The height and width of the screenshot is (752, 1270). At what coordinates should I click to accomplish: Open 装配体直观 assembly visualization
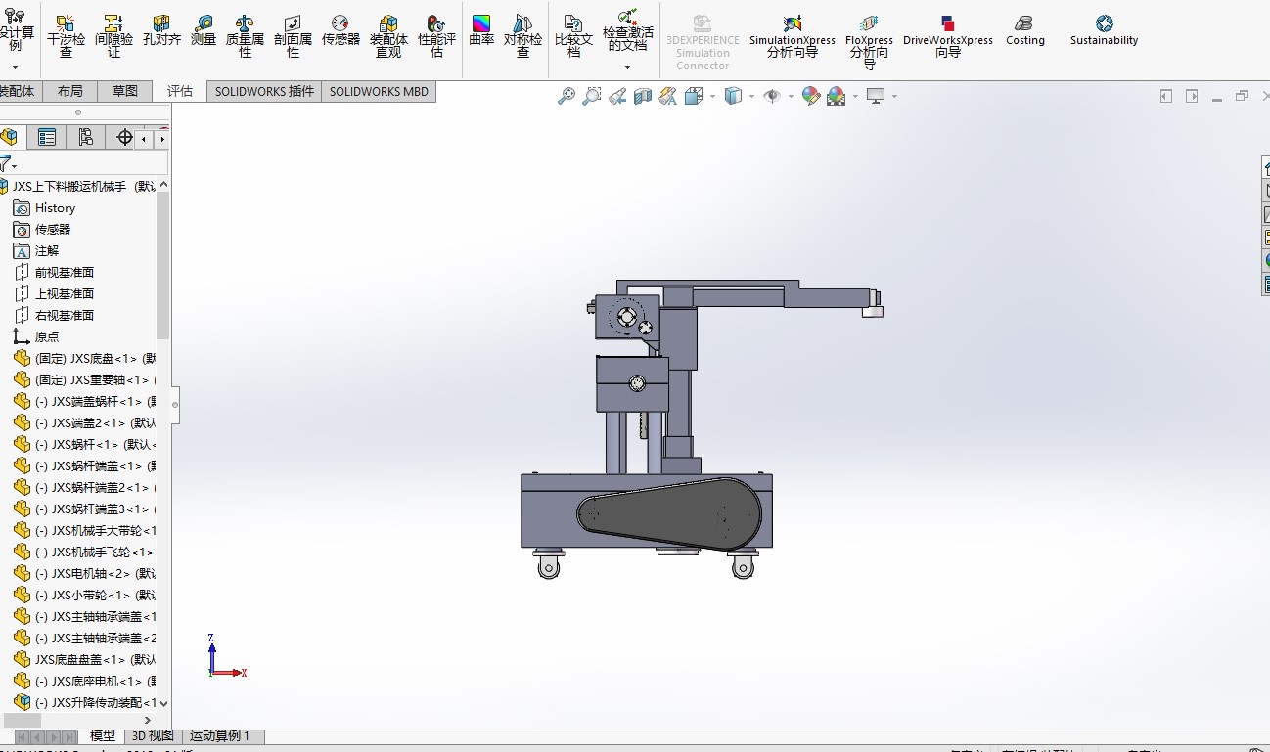[x=388, y=36]
